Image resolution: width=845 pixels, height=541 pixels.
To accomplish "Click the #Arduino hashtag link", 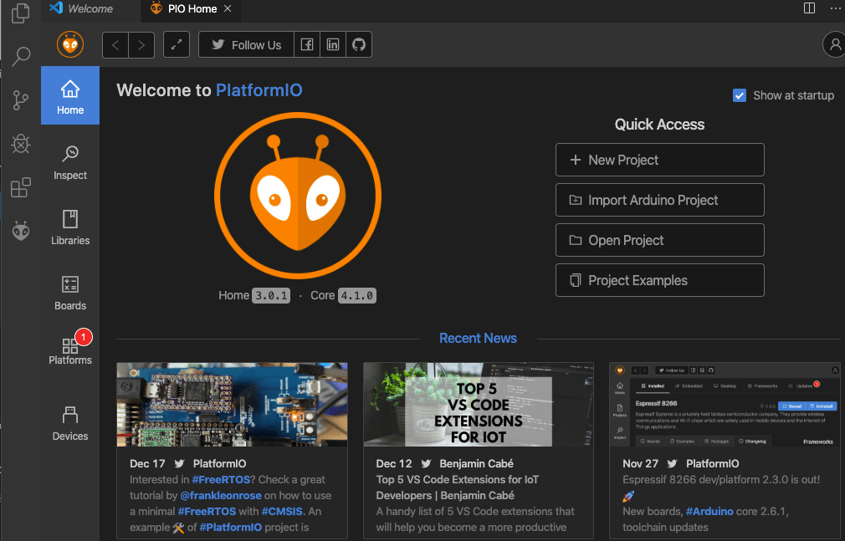I will 709,511.
